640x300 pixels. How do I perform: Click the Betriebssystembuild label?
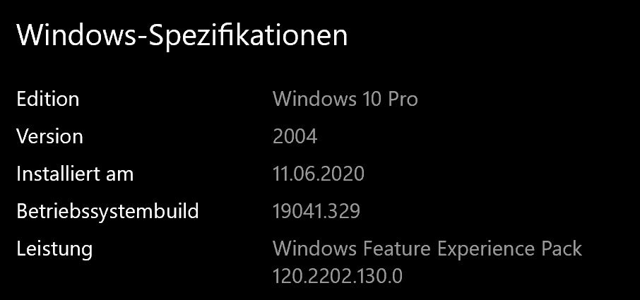tap(107, 211)
